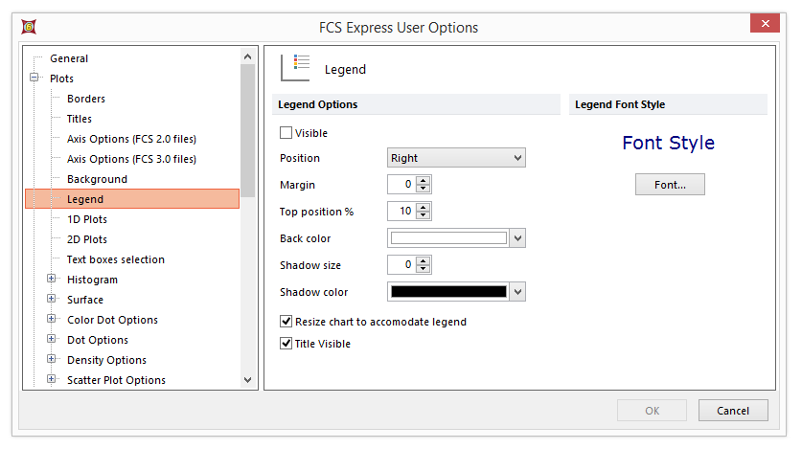
Task: Click the Legend header icon
Action: [295, 68]
